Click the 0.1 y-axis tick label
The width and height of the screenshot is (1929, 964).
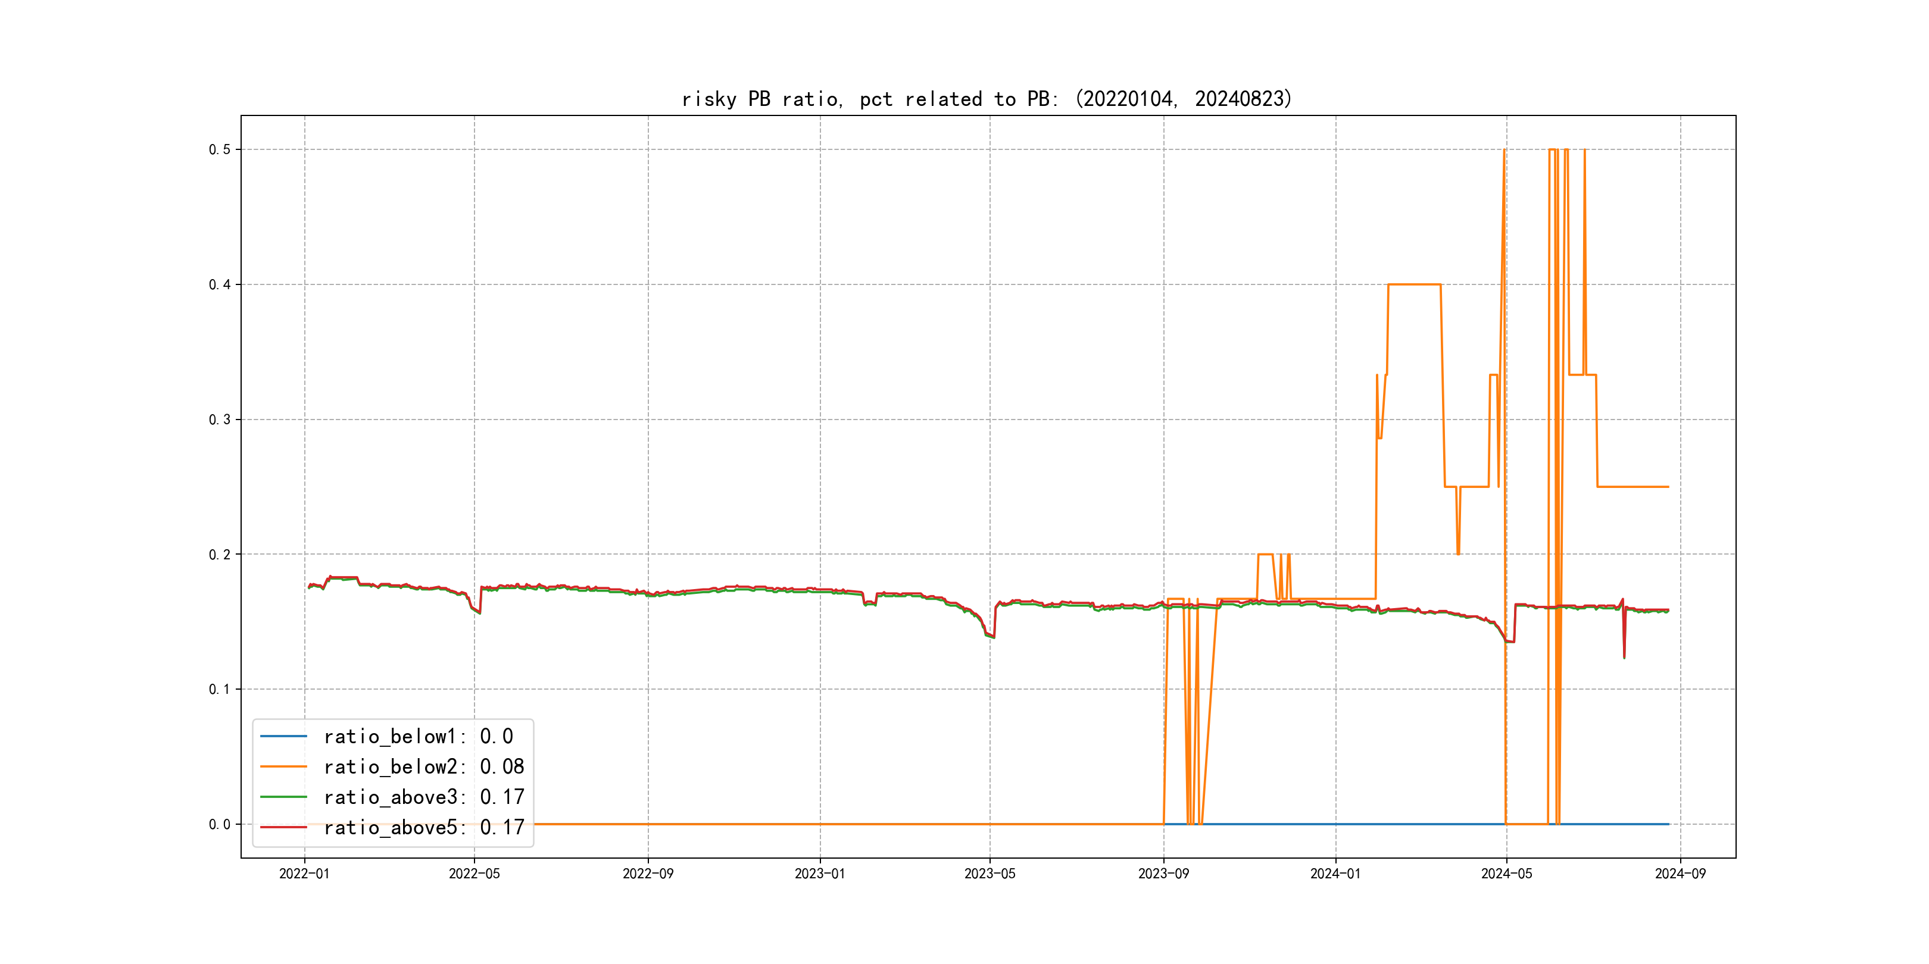[220, 689]
